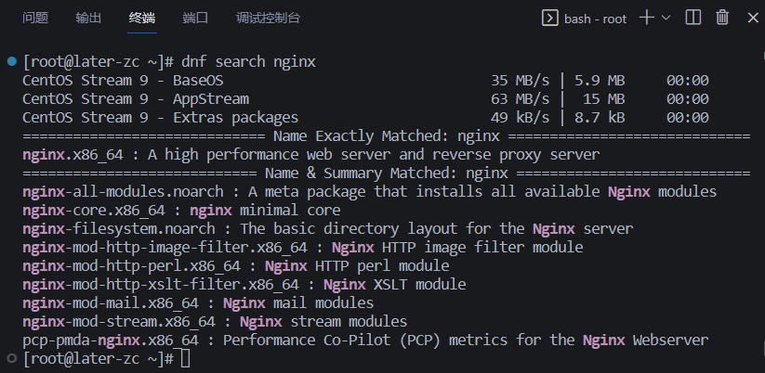Click 'CentOS Stream 9 - AppStream' line

[x=136, y=99]
